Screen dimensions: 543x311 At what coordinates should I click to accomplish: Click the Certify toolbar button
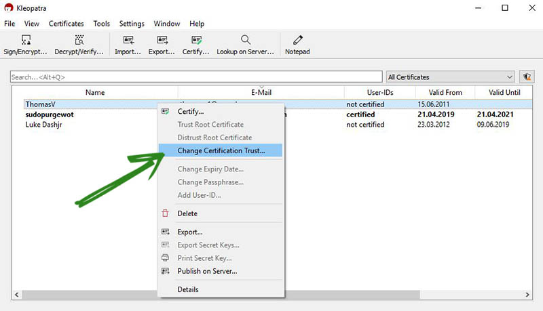coord(196,45)
